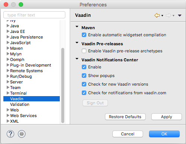Enable Vaadin pre-release archetypes checkbox

84,51
